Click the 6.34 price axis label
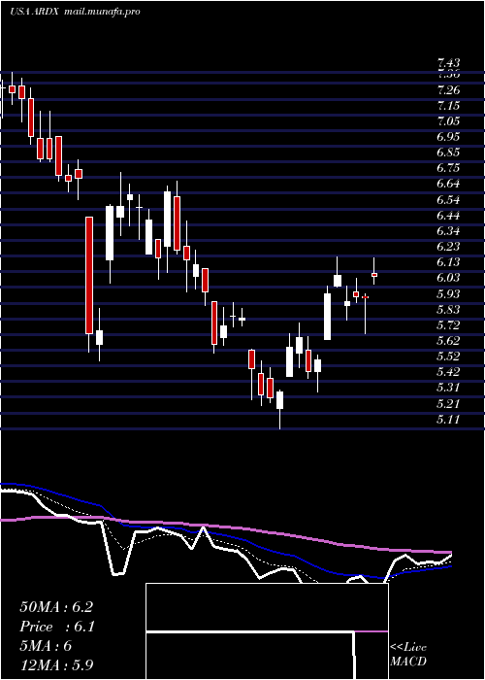 tap(448, 231)
